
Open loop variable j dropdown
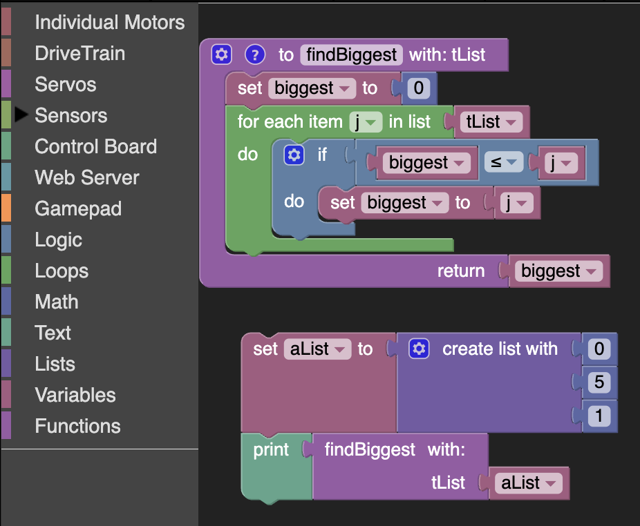point(366,122)
